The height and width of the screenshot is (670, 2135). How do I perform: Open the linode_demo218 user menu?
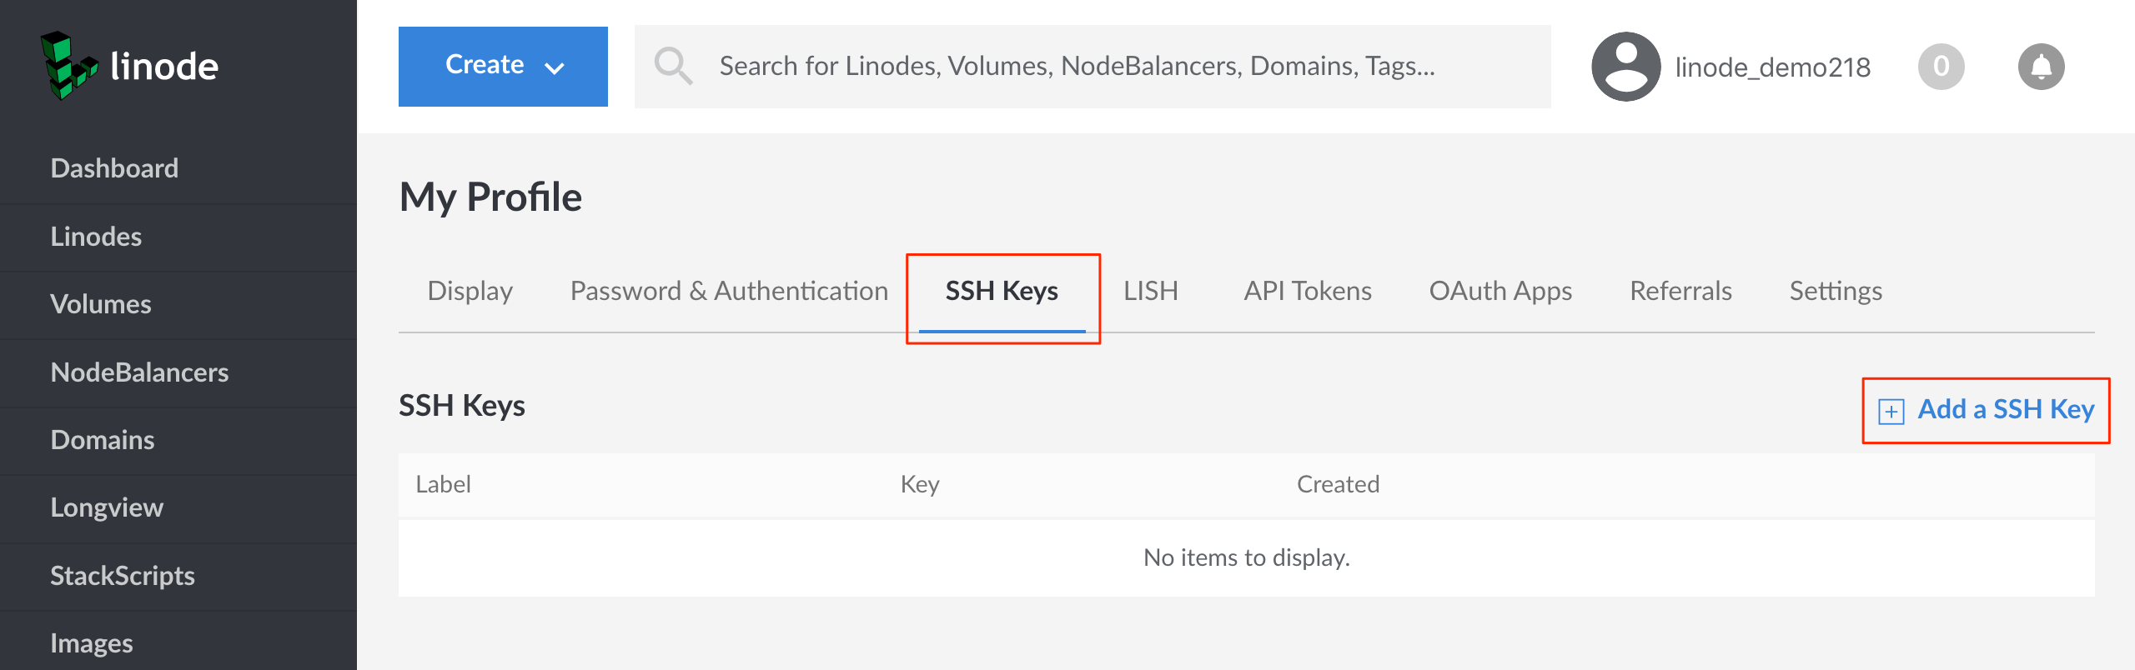click(1772, 67)
